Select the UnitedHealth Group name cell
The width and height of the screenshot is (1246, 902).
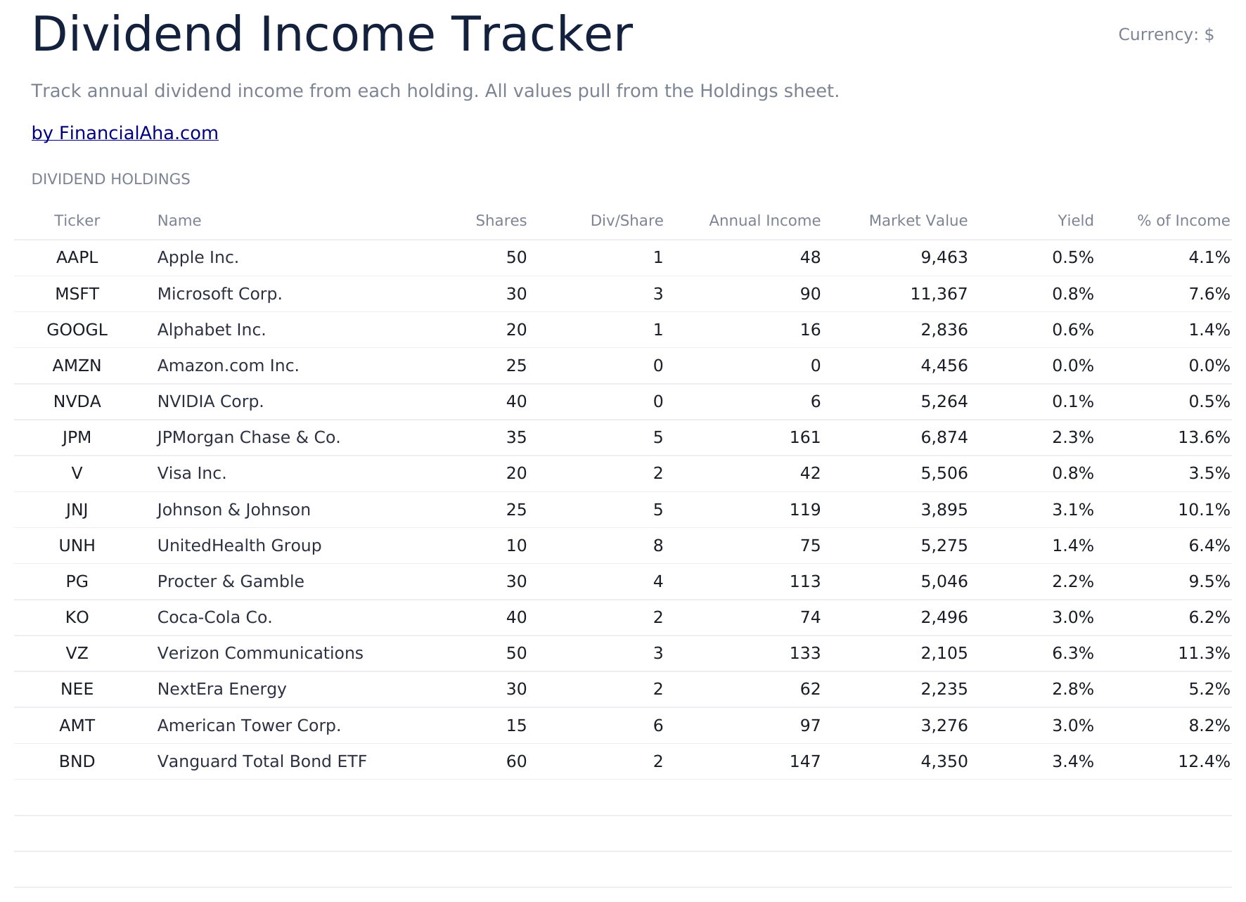[240, 546]
